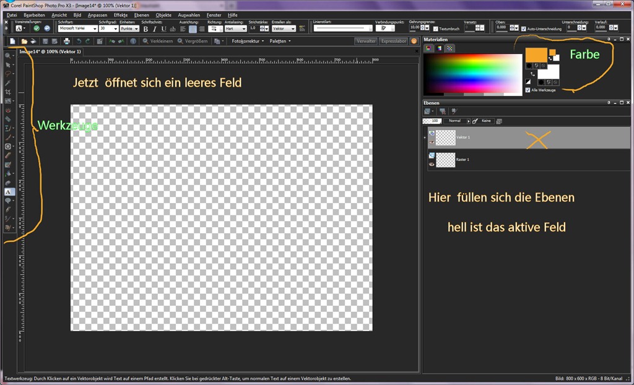Select the Text tool in the left toolbar
634x385 pixels.
coord(8,192)
